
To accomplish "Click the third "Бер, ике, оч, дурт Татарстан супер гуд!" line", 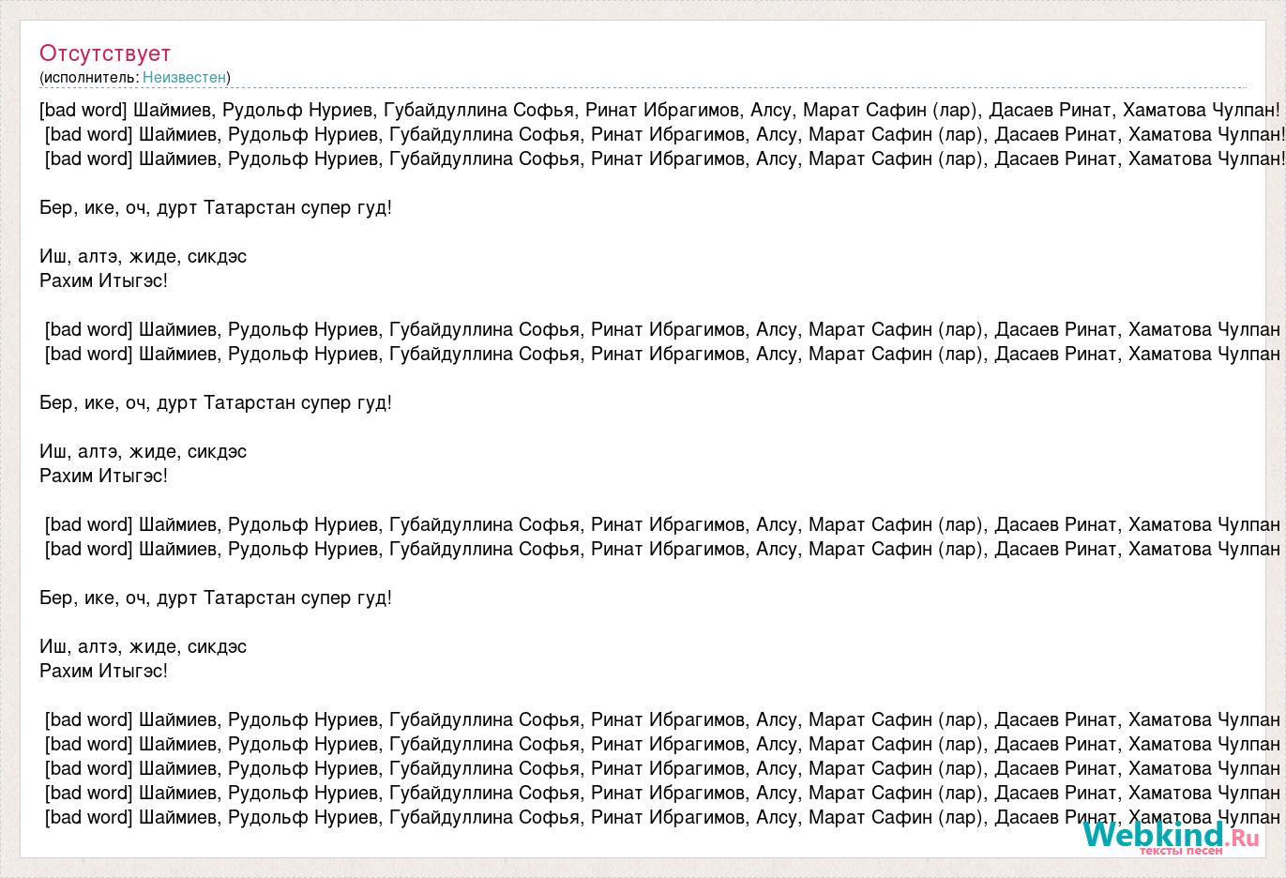I will pos(216,598).
